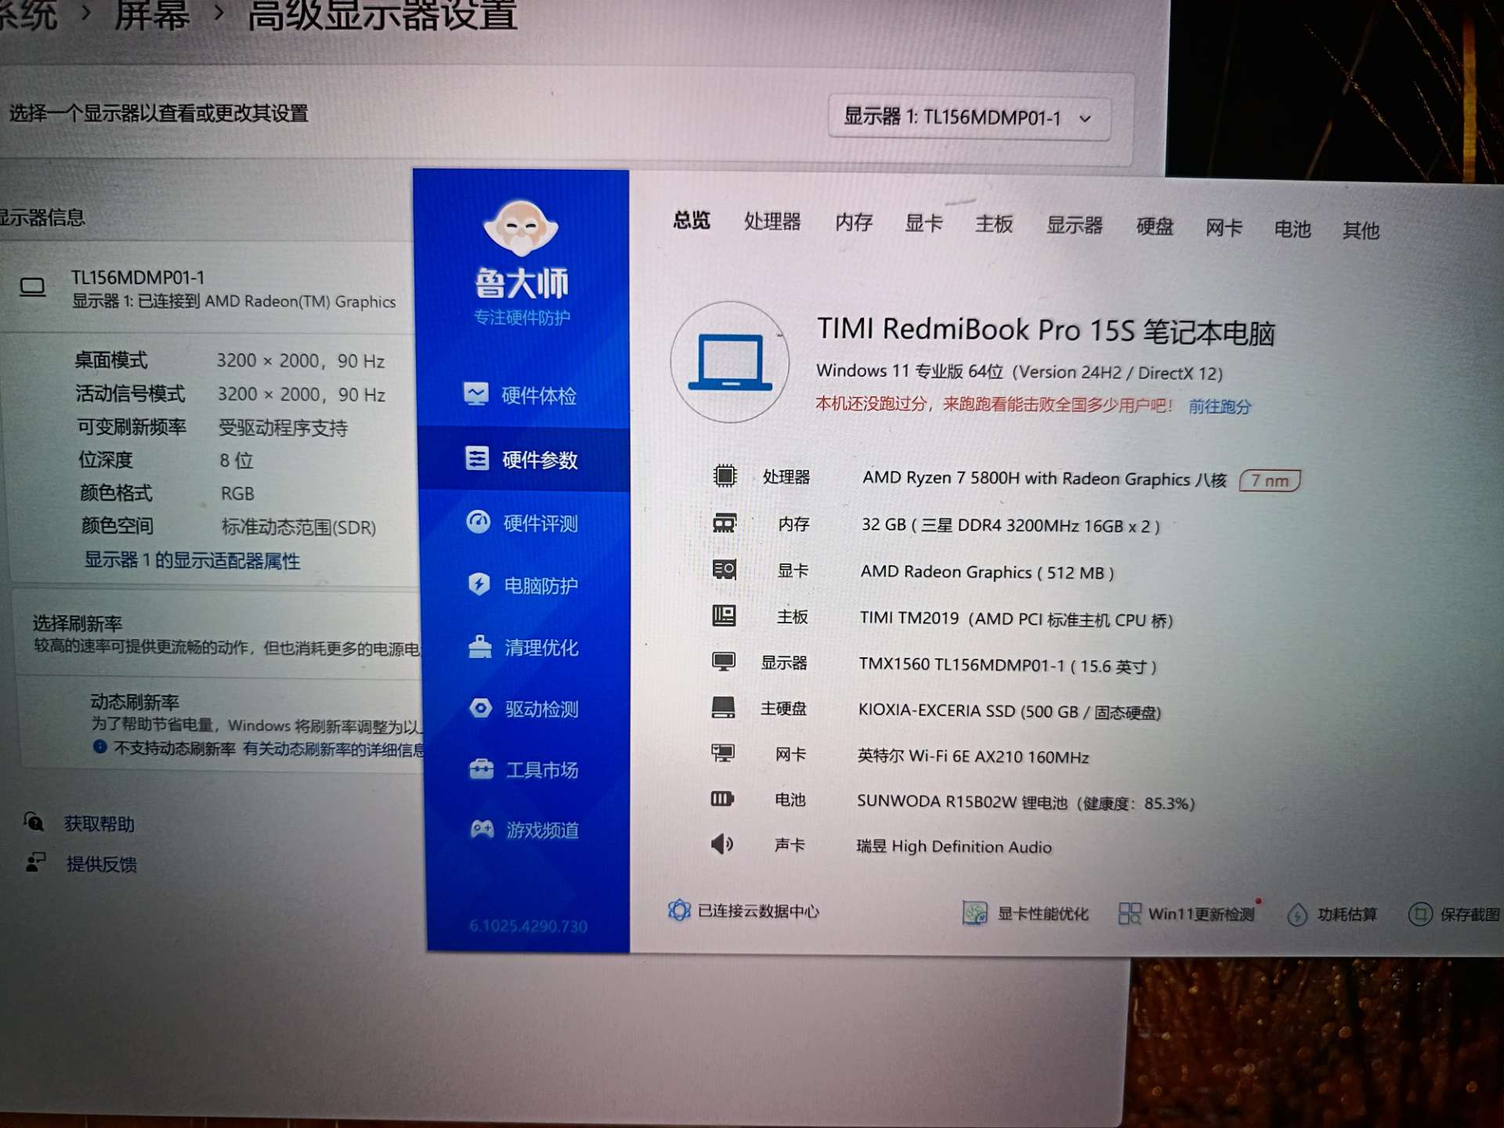
Task: Open 硬件评测 benchmark section
Action: (x=522, y=522)
